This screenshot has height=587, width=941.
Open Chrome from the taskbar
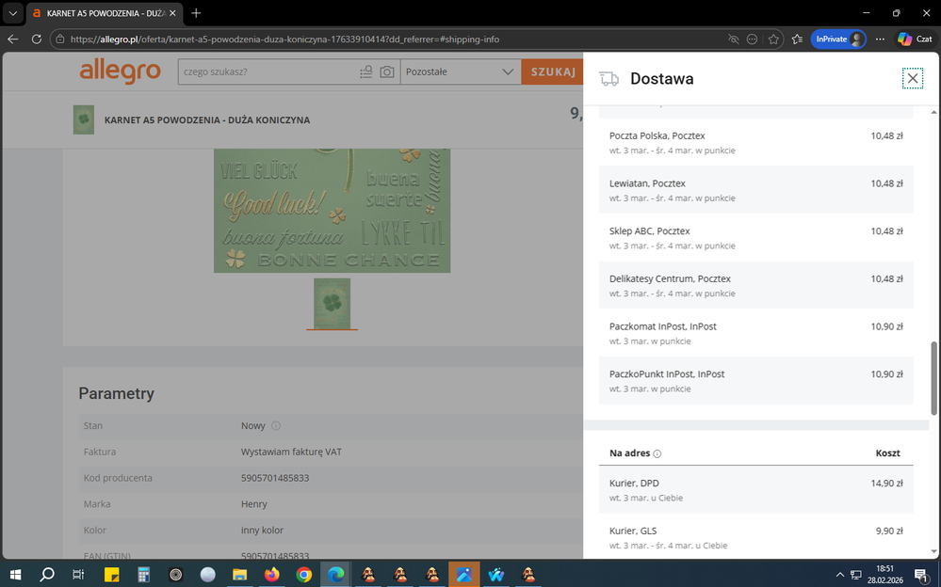[x=304, y=574]
